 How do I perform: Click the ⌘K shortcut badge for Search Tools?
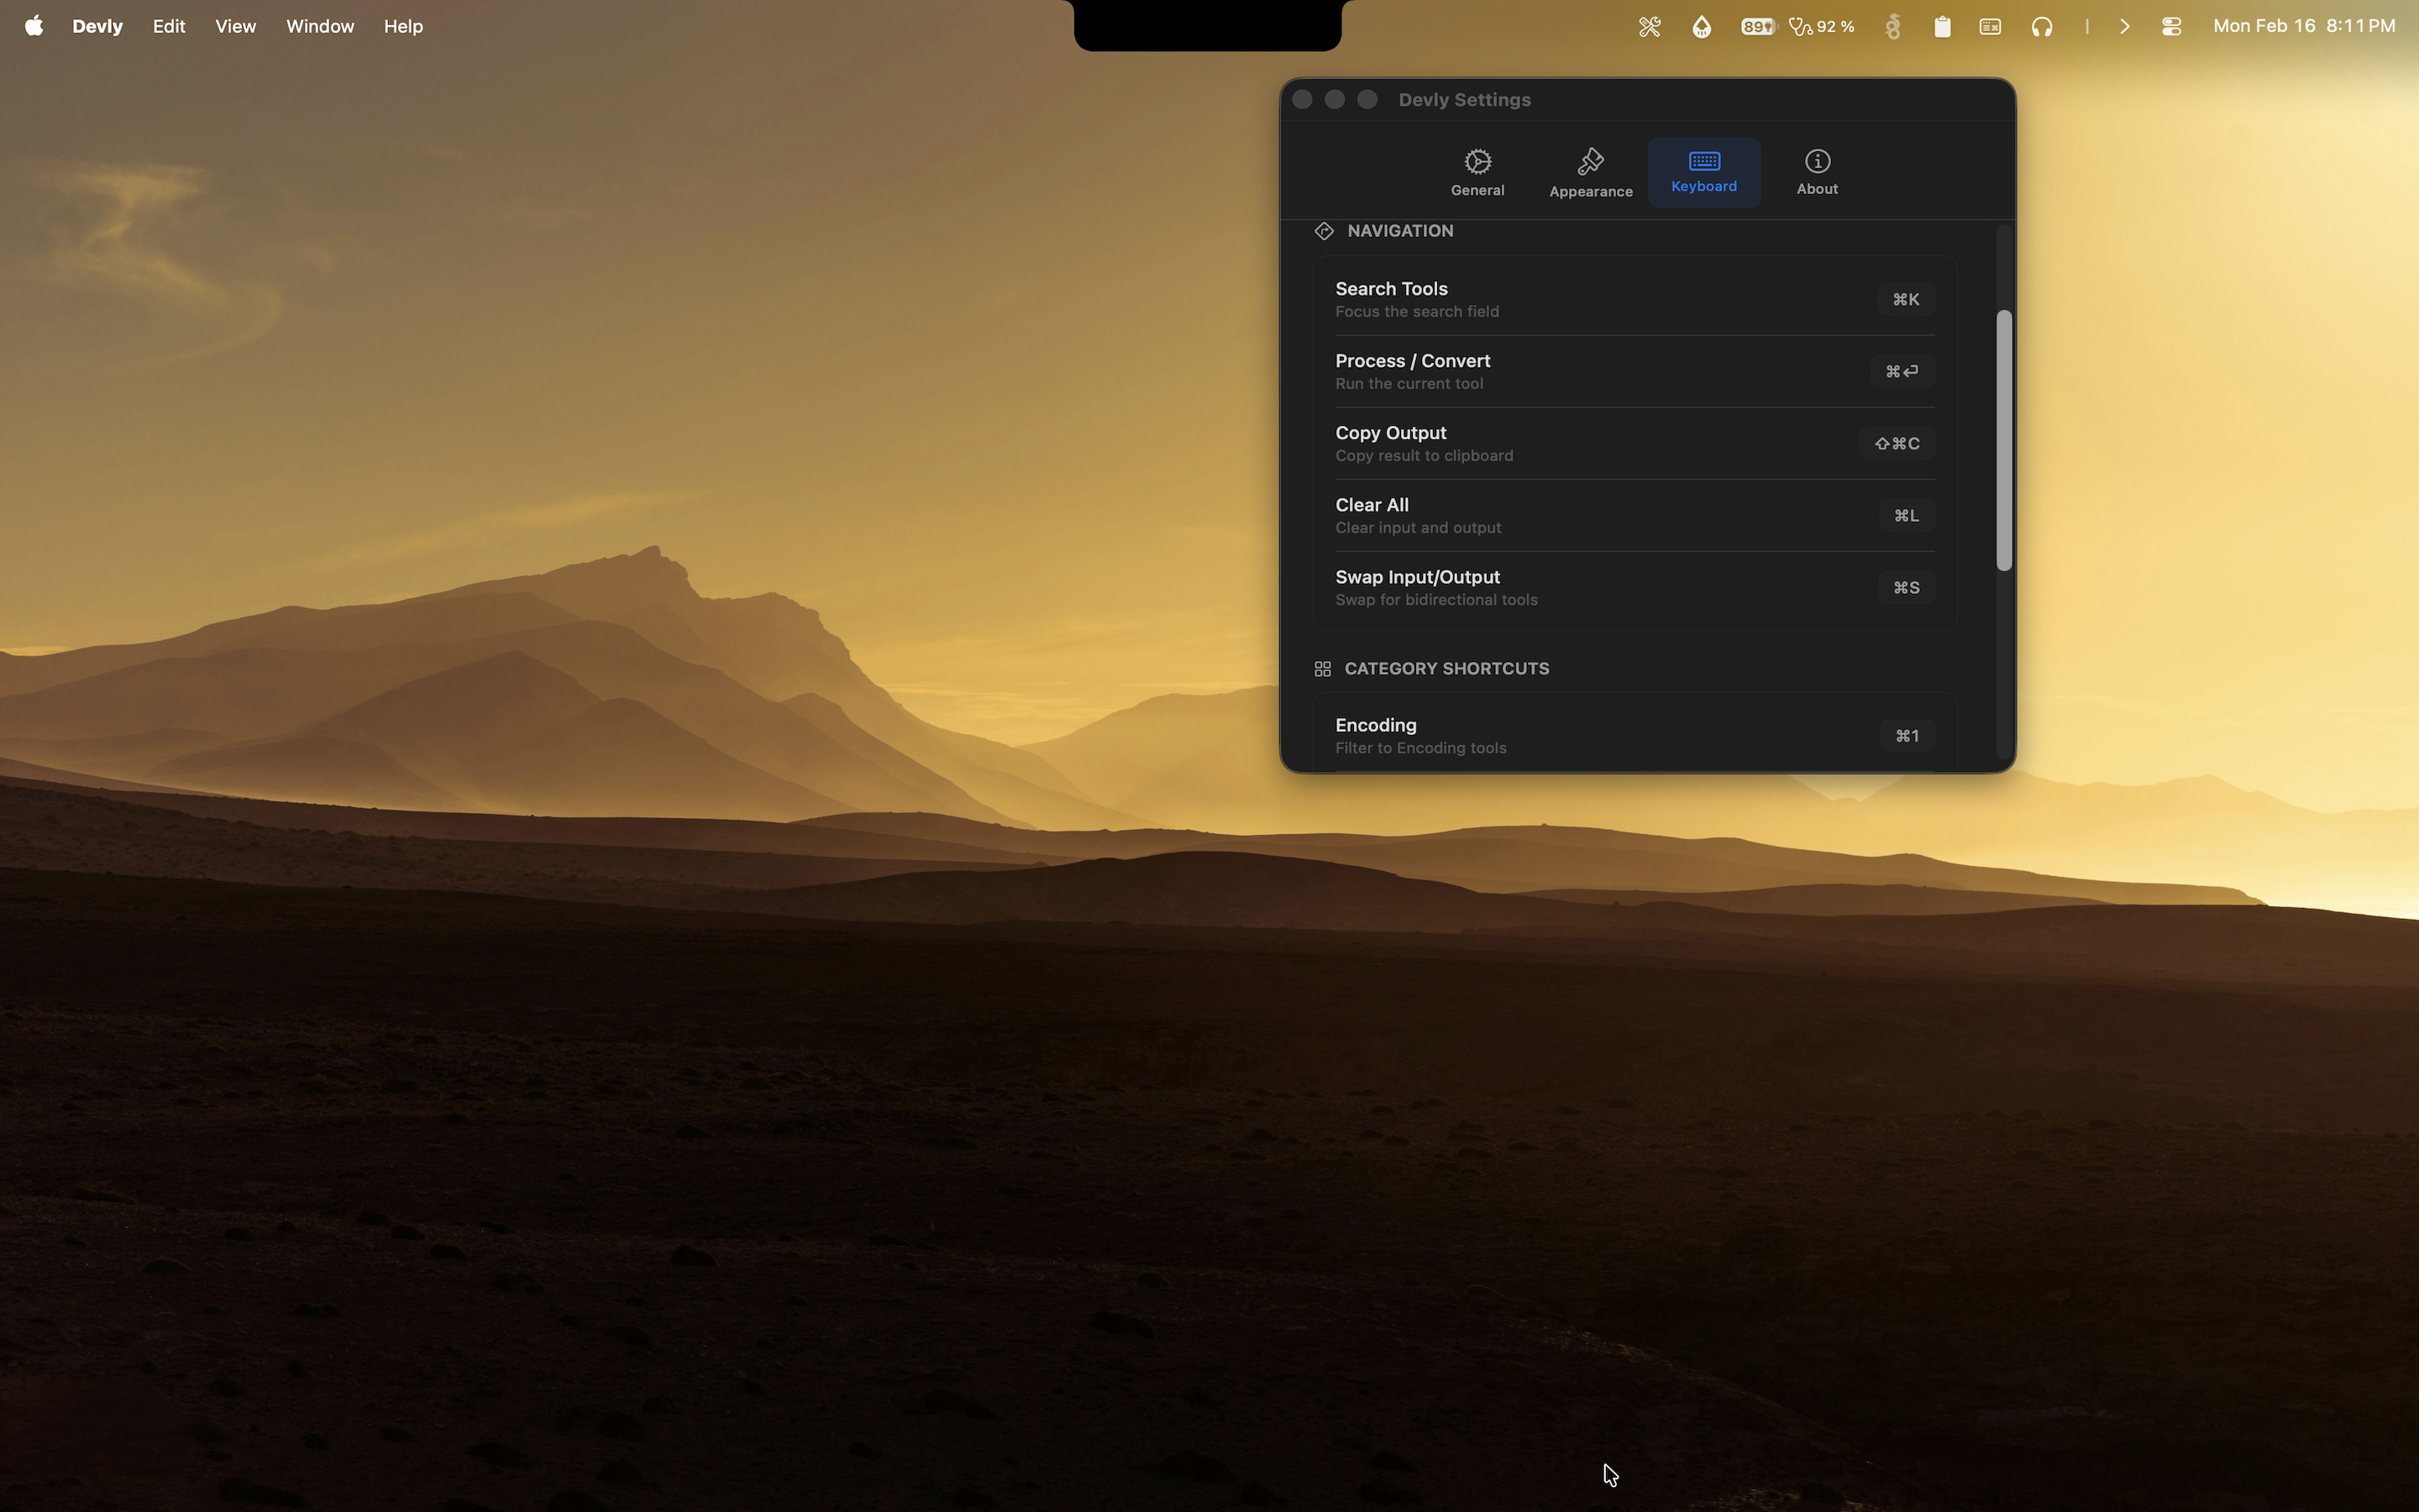click(x=1904, y=299)
